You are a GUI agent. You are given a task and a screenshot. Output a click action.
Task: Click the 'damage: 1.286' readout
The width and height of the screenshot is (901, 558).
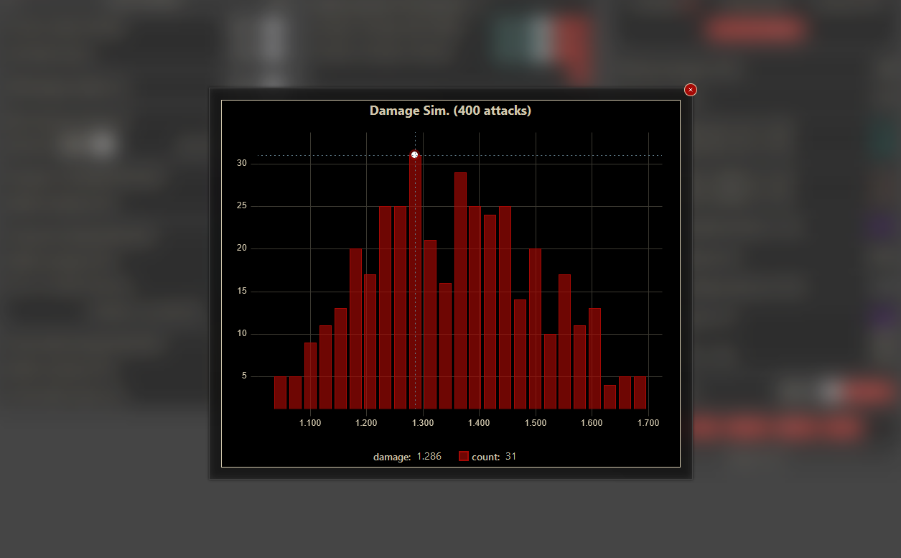[407, 457]
